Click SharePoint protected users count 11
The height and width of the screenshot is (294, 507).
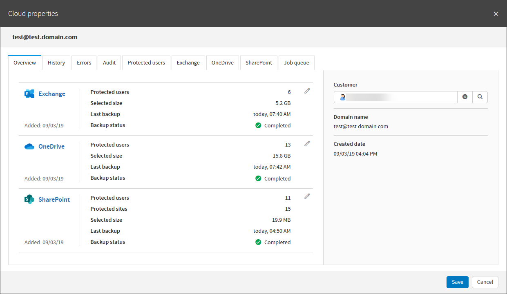click(288, 198)
